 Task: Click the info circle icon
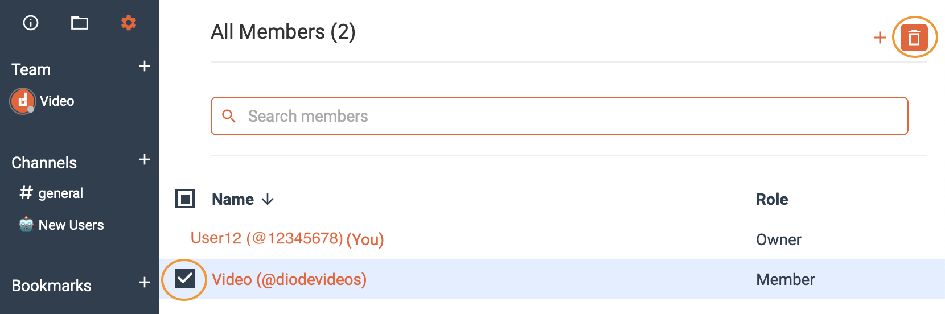31,23
